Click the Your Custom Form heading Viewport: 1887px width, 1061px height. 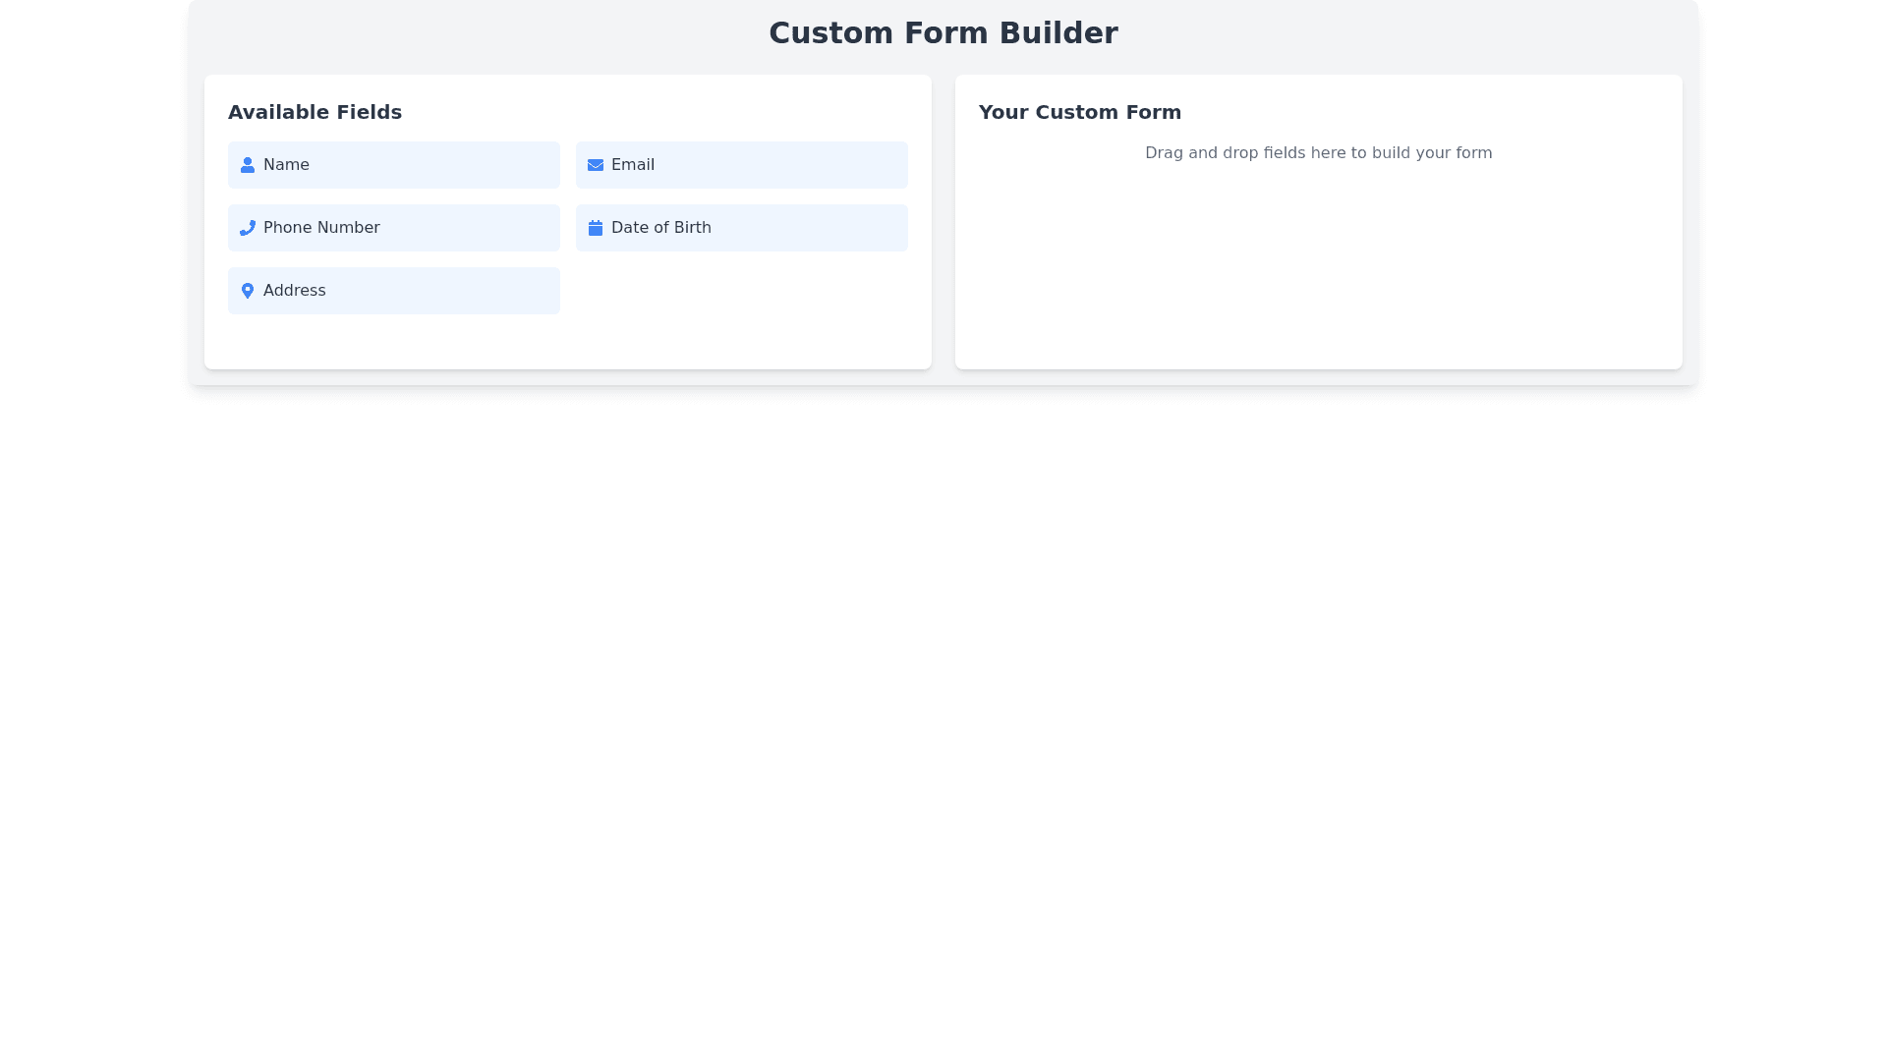point(1079,112)
